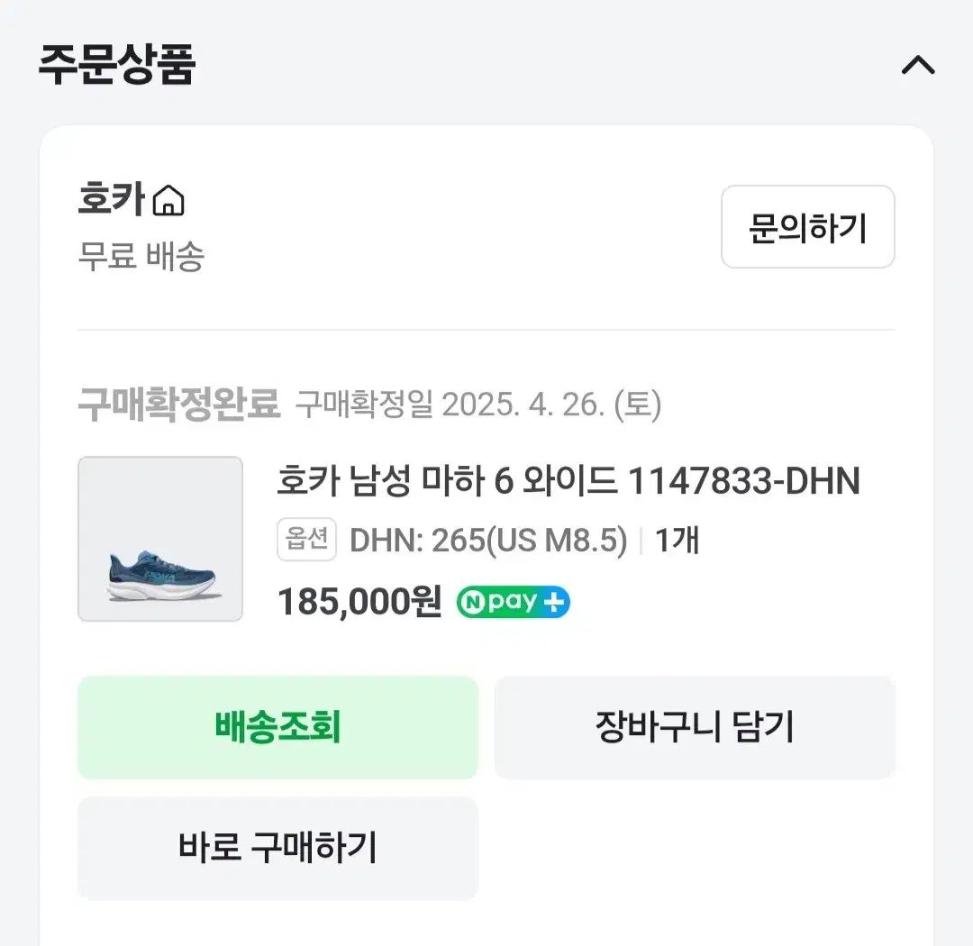Click the green Npay logo badge
This screenshot has height=946, width=973.
pyautogui.click(x=501, y=602)
